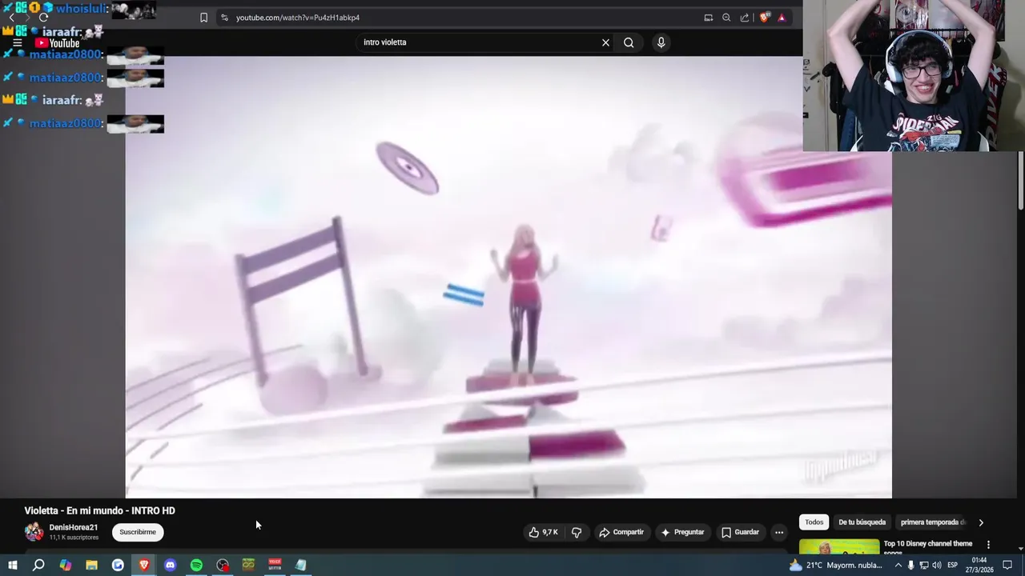
Task: Click the site settings icon beside URL
Action: [224, 18]
